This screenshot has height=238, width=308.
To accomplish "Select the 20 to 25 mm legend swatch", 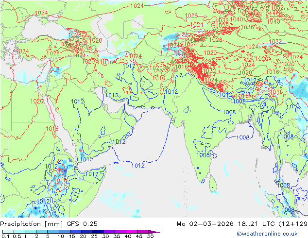I will [x=86, y=232].
